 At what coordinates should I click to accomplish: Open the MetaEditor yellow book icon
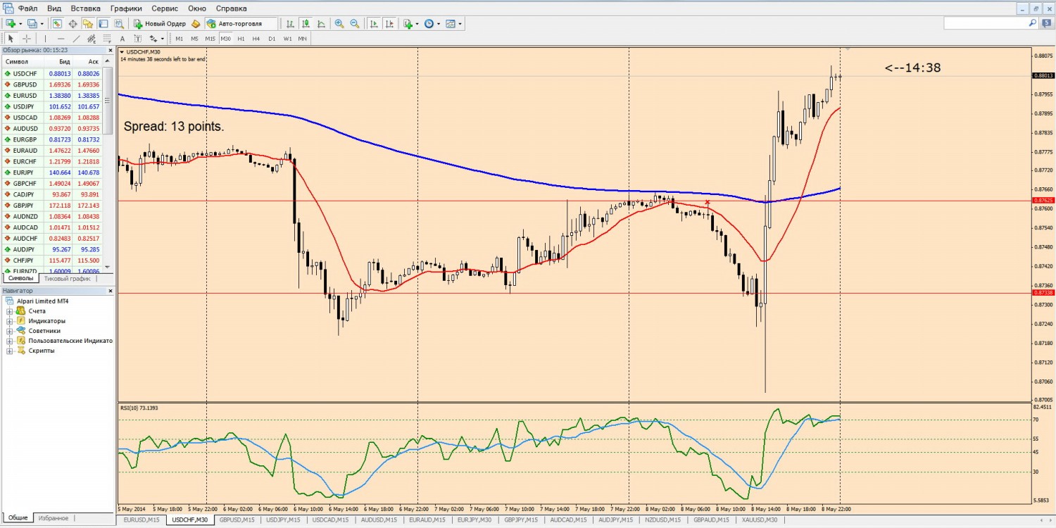click(196, 23)
